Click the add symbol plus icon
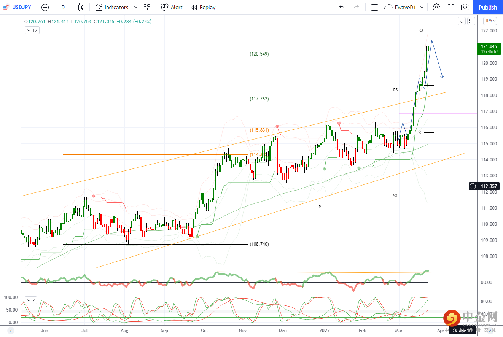The height and width of the screenshot is (337, 503). [x=45, y=7]
